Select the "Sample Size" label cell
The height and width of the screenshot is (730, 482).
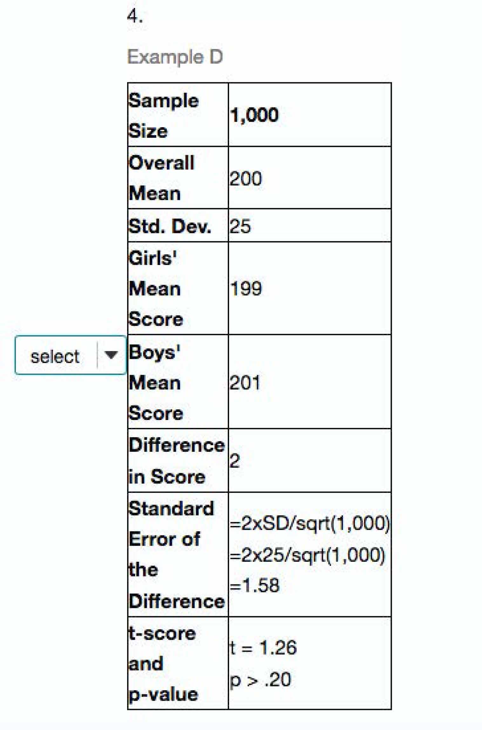point(178,115)
